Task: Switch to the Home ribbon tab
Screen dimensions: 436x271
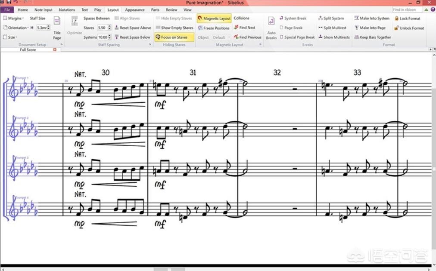Action: coord(23,10)
